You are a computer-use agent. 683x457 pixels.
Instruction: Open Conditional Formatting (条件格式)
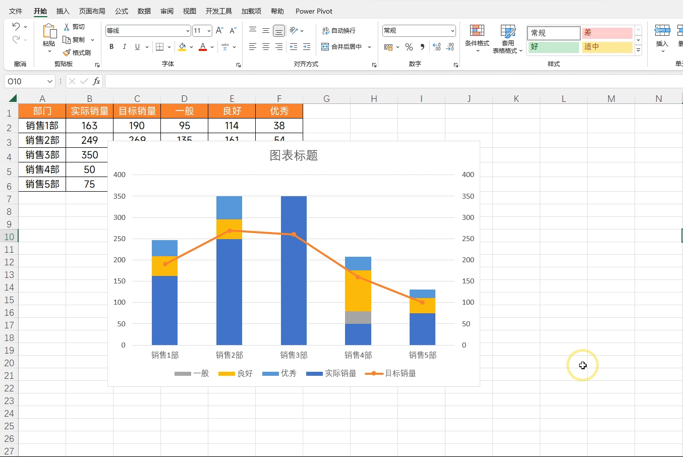click(x=477, y=38)
